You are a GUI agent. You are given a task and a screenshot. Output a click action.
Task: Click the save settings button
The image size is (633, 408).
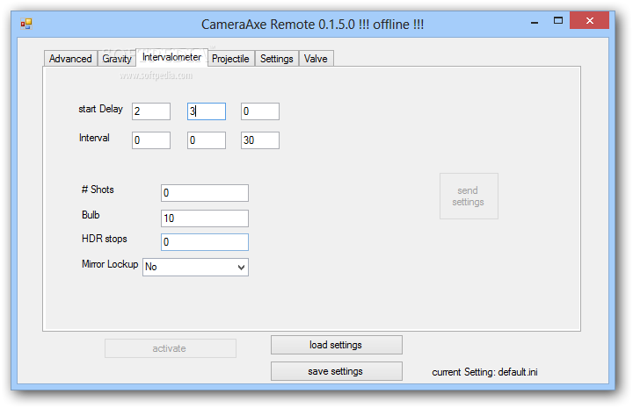[x=336, y=371]
